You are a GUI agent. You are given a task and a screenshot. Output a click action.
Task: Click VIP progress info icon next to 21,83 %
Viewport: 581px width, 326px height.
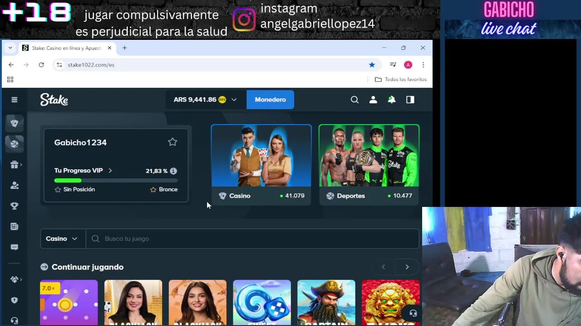click(x=173, y=171)
